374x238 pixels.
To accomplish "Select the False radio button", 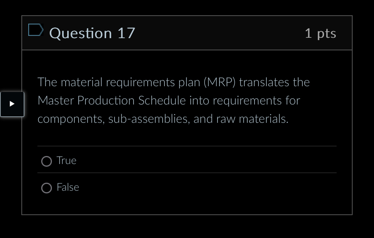I will point(46,188).
